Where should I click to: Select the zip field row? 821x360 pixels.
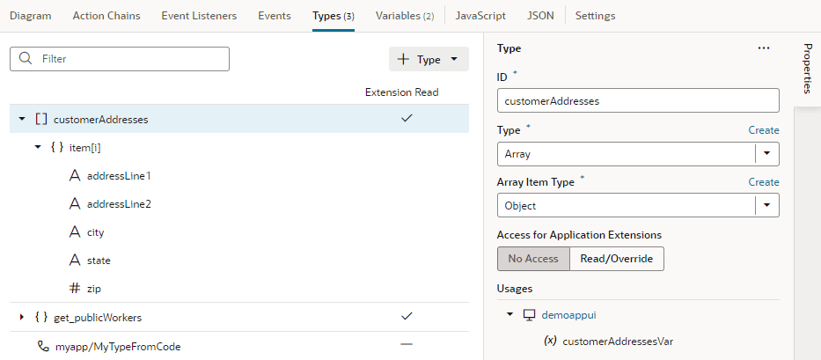tap(239, 288)
